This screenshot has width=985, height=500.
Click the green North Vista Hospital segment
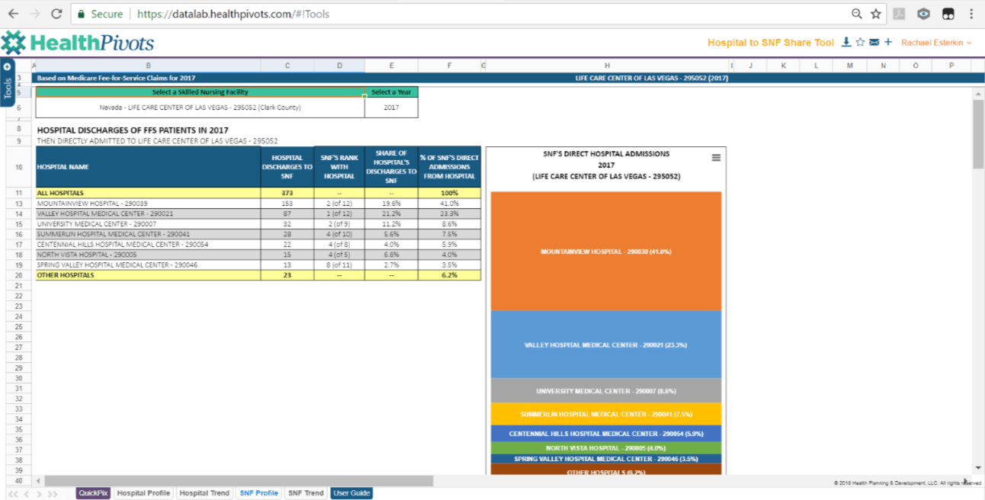(x=606, y=448)
